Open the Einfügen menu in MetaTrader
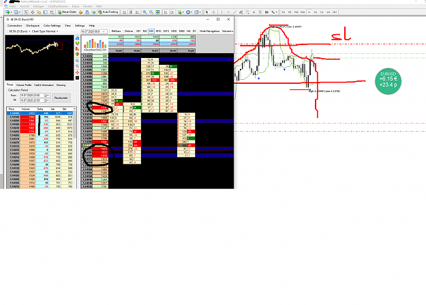 click(39, 6)
